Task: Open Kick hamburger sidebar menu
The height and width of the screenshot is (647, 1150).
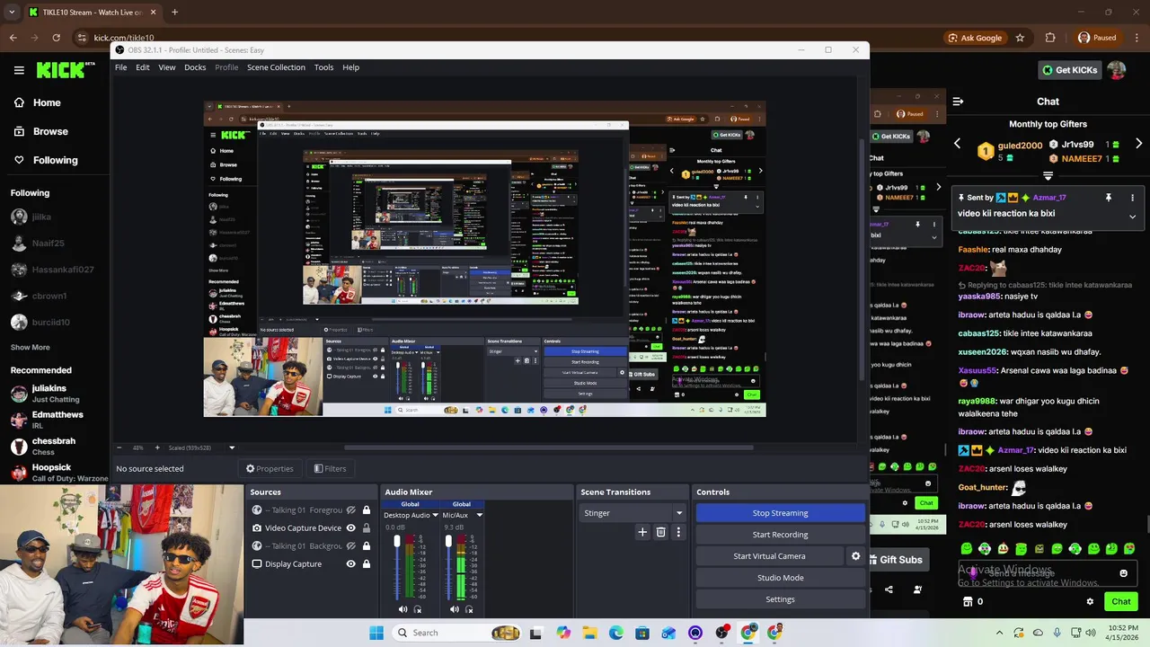Action: click(x=19, y=70)
